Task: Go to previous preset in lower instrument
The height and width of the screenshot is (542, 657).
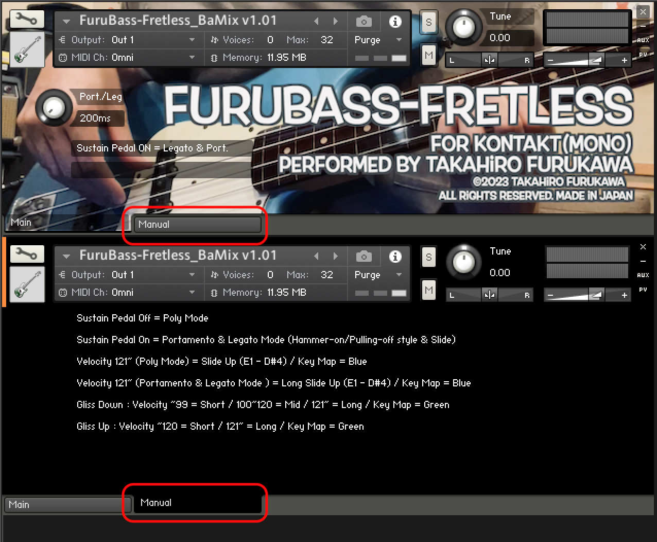Action: point(316,256)
